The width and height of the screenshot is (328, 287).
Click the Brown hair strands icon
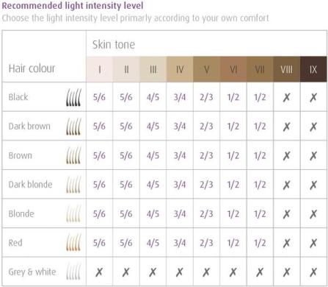(x=73, y=155)
